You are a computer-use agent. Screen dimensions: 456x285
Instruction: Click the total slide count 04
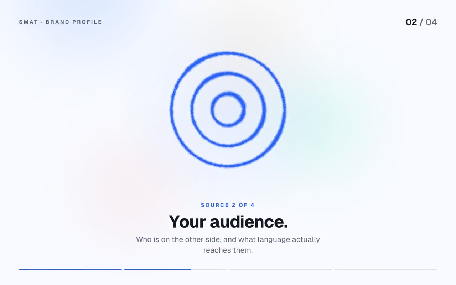431,22
